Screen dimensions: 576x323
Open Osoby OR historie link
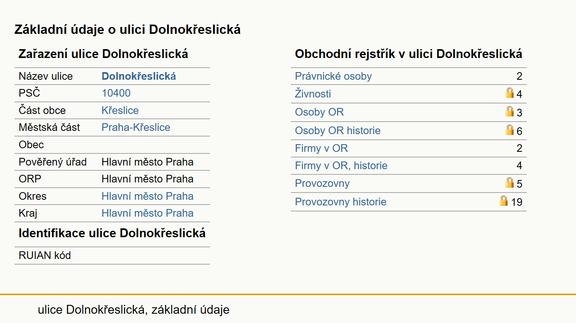pos(338,130)
